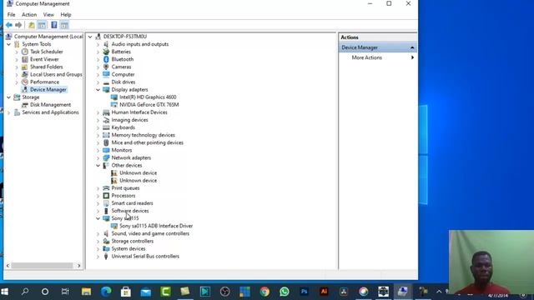The height and width of the screenshot is (300, 534).
Task: Click the Task Scheduler clock icon
Action: tap(24, 52)
